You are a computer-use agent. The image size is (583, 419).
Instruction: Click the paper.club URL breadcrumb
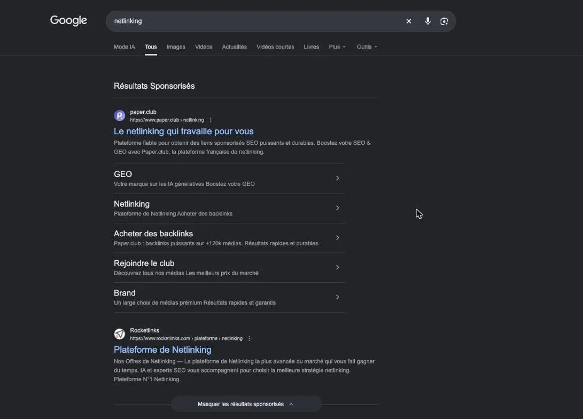point(167,120)
